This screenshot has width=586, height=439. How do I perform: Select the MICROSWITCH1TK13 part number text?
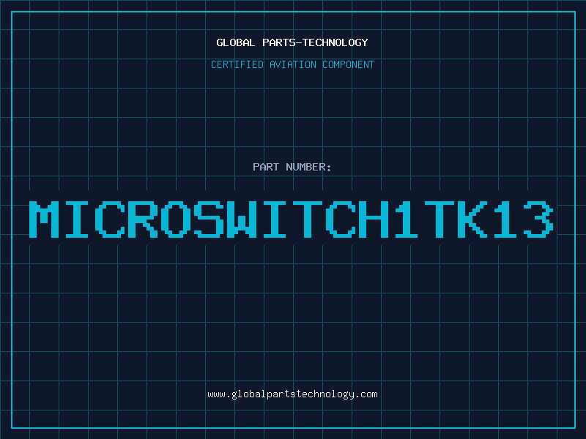291,219
